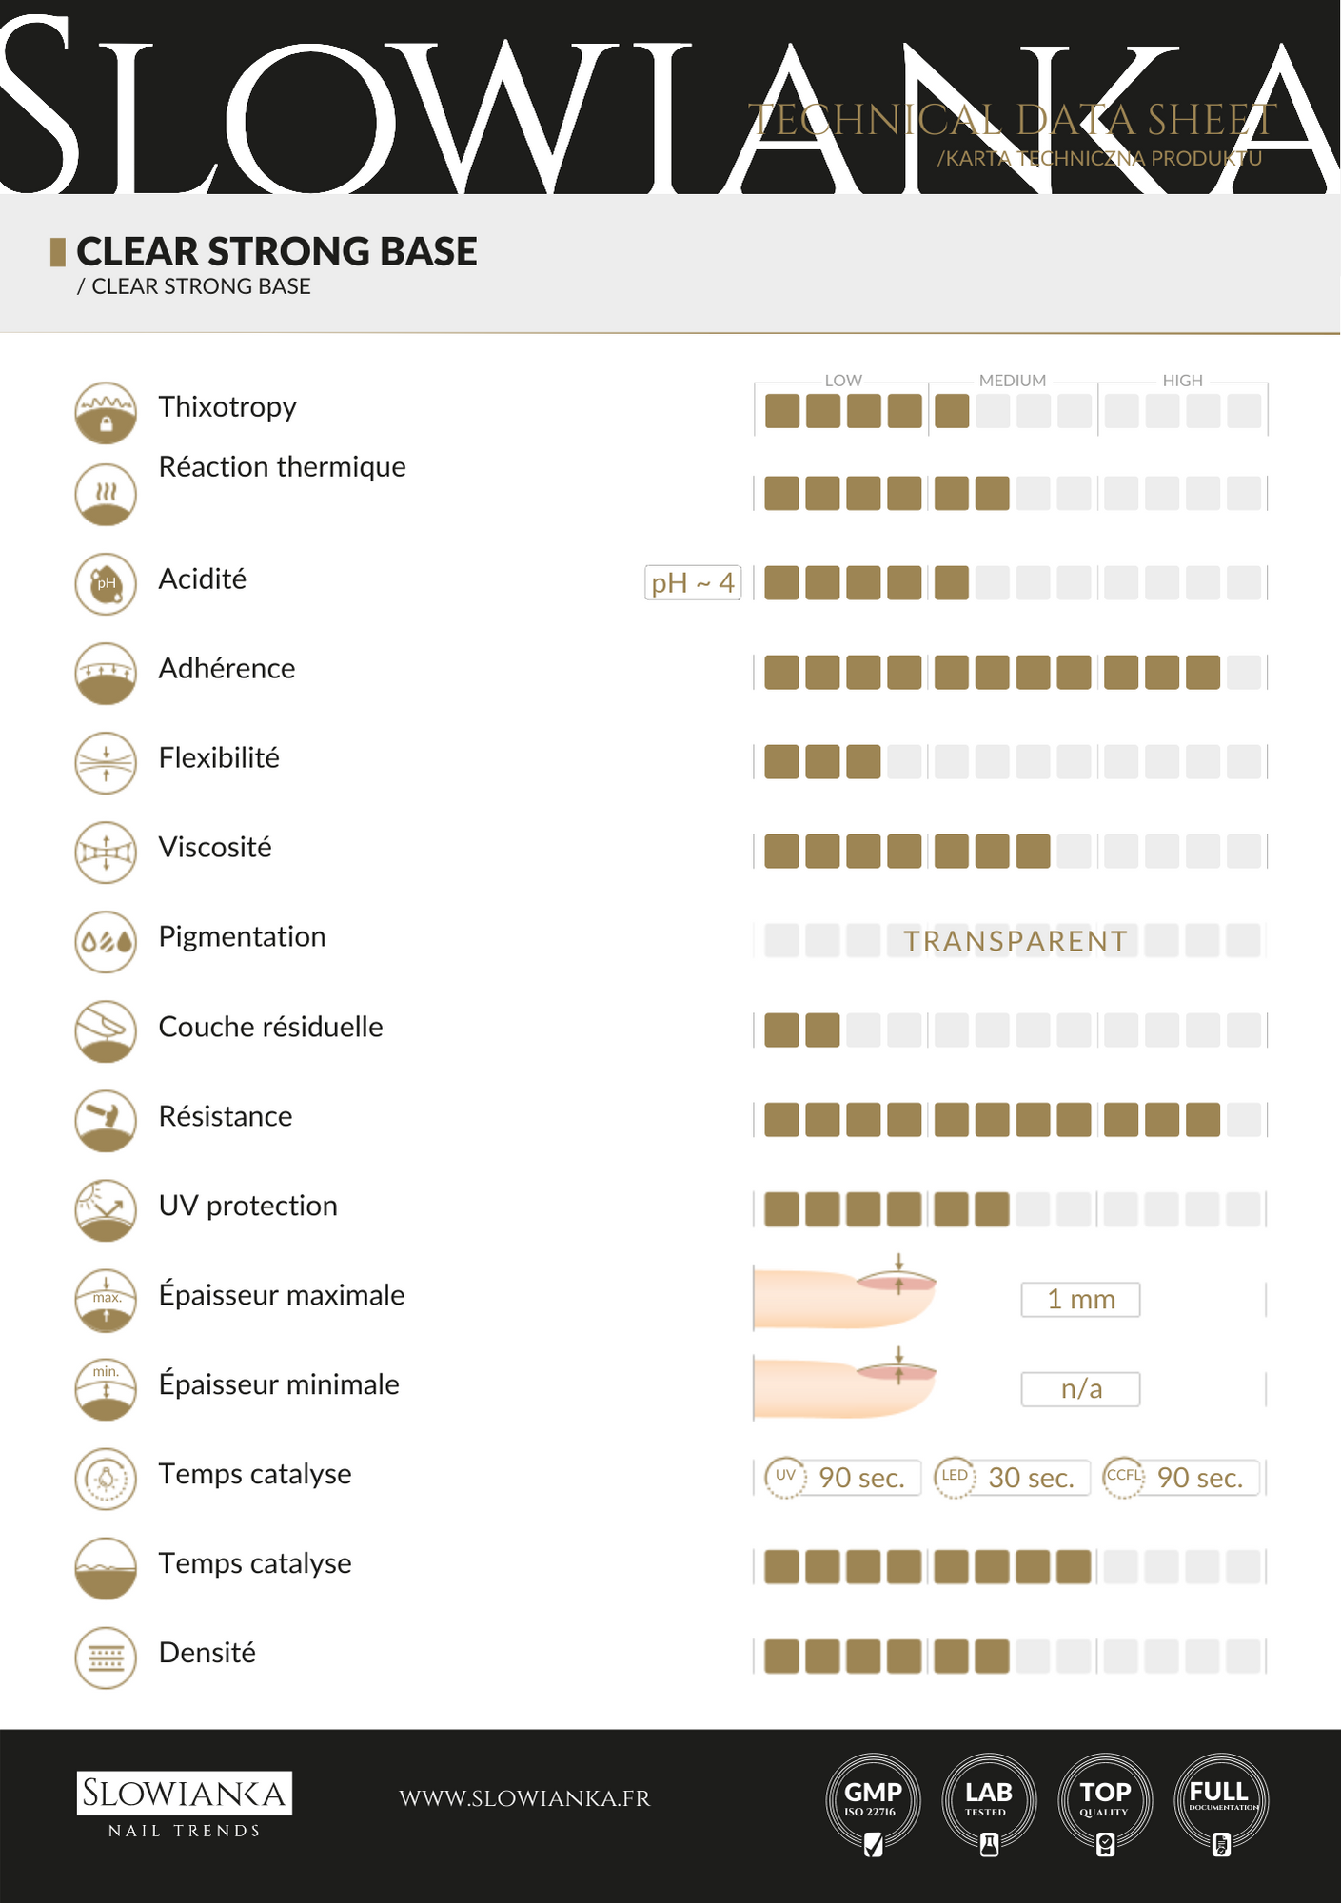This screenshot has height=1903, width=1341.
Task: Click the pH ~ 4 value box
Action: 692,582
